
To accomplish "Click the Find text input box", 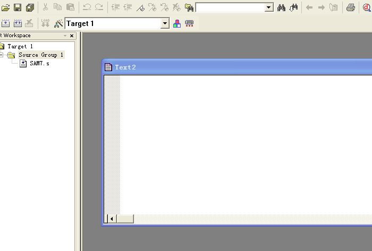I will (230, 7).
